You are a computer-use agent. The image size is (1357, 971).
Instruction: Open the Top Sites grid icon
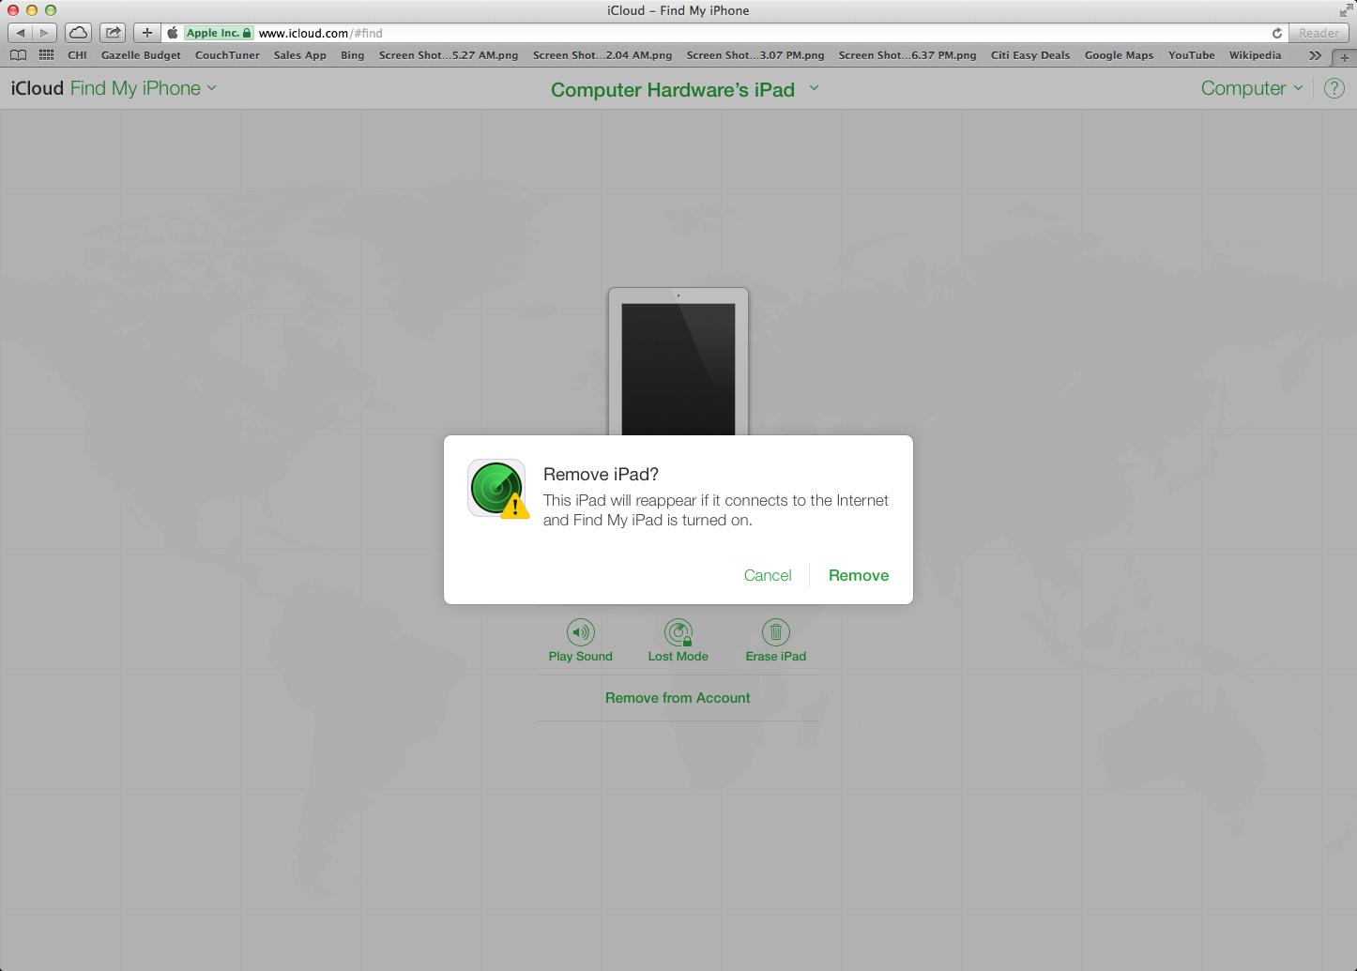pyautogui.click(x=46, y=55)
